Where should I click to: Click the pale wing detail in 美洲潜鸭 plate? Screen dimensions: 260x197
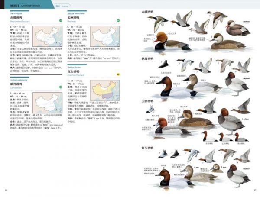tap(150, 110)
